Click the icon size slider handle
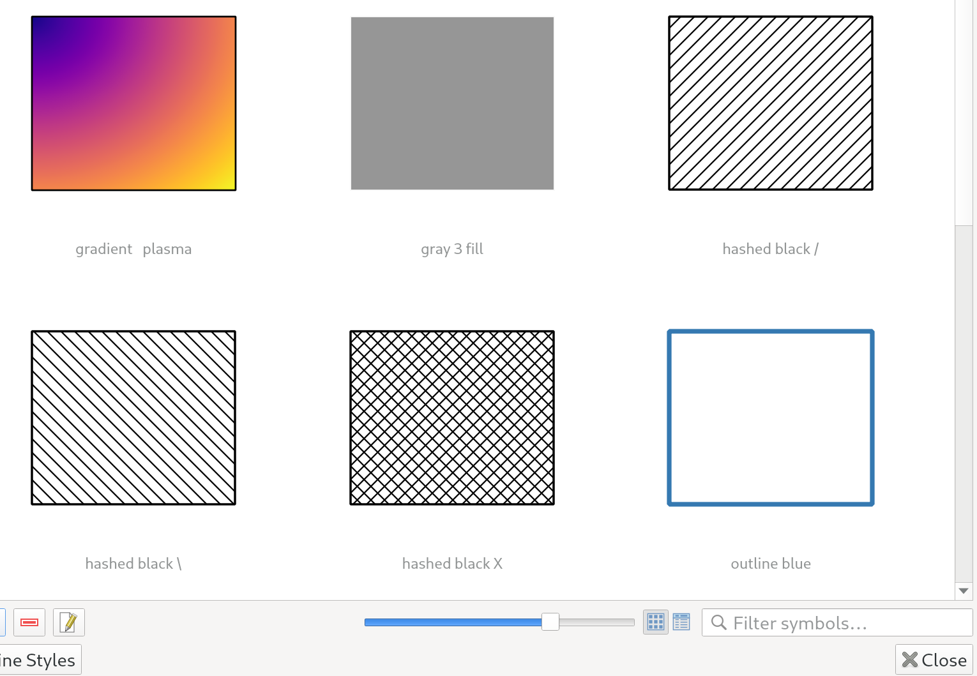Screen dimensions: 977x676 point(550,622)
